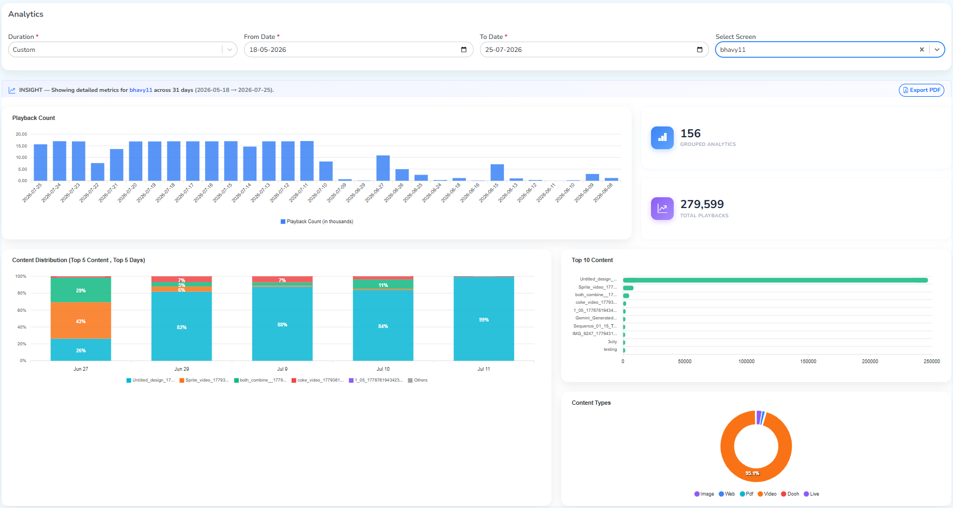
Task: Click the Untitled_design bar in Top 10 Content
Action: (775, 280)
